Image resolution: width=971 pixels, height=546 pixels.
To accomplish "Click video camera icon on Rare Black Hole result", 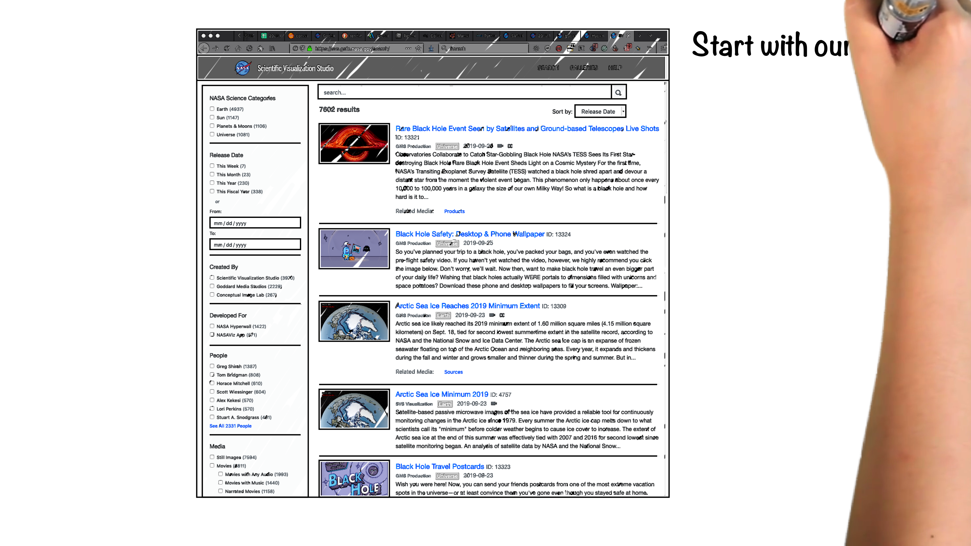I will 500,146.
